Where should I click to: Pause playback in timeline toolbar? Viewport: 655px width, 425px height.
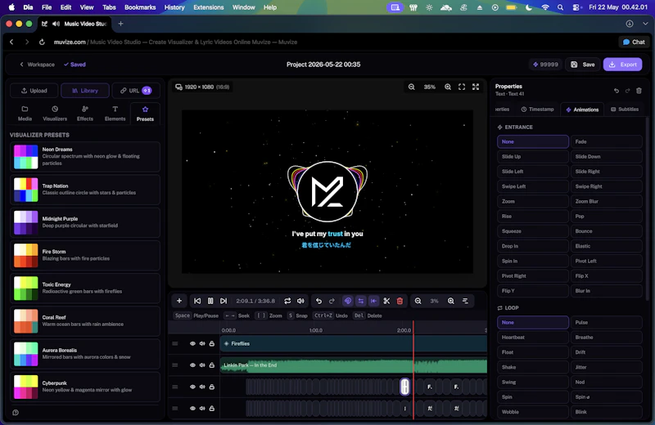click(x=210, y=301)
